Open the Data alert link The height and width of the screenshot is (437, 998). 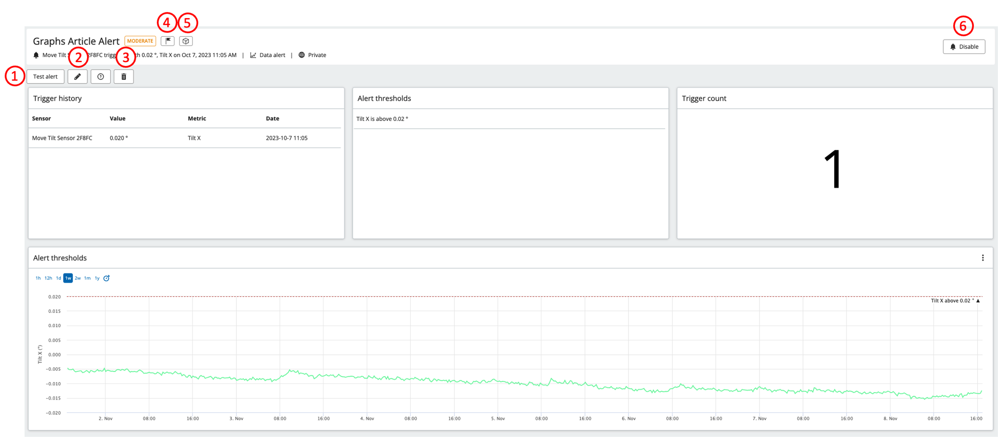[x=272, y=55]
